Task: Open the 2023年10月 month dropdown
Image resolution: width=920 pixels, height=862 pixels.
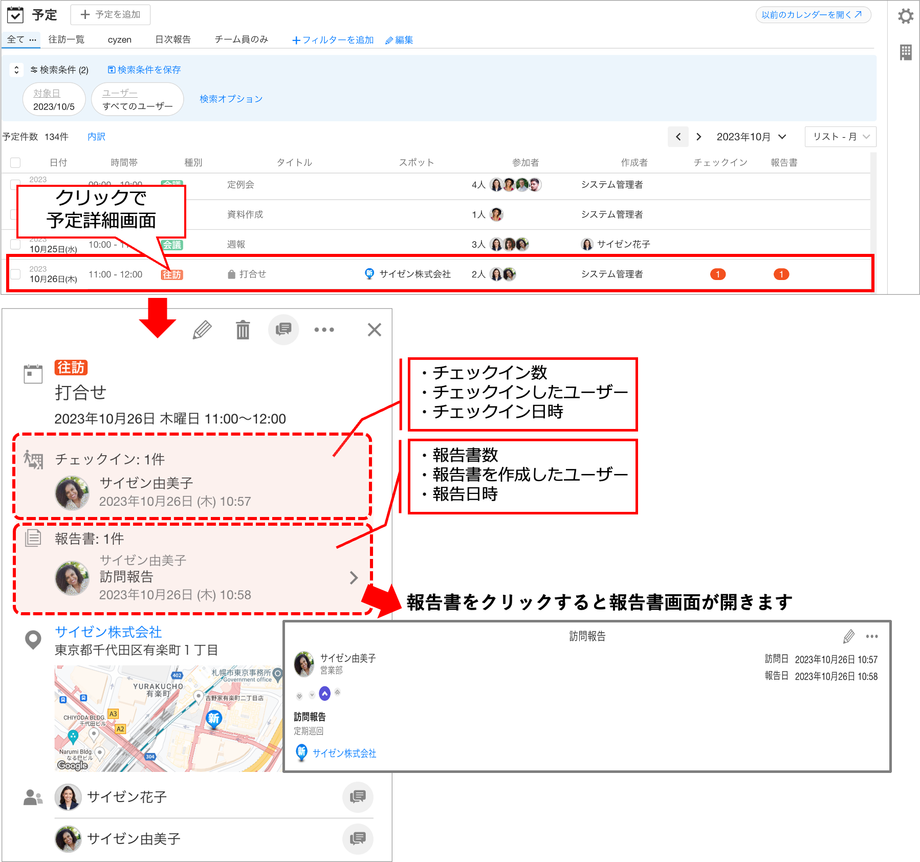Action: coord(751,137)
